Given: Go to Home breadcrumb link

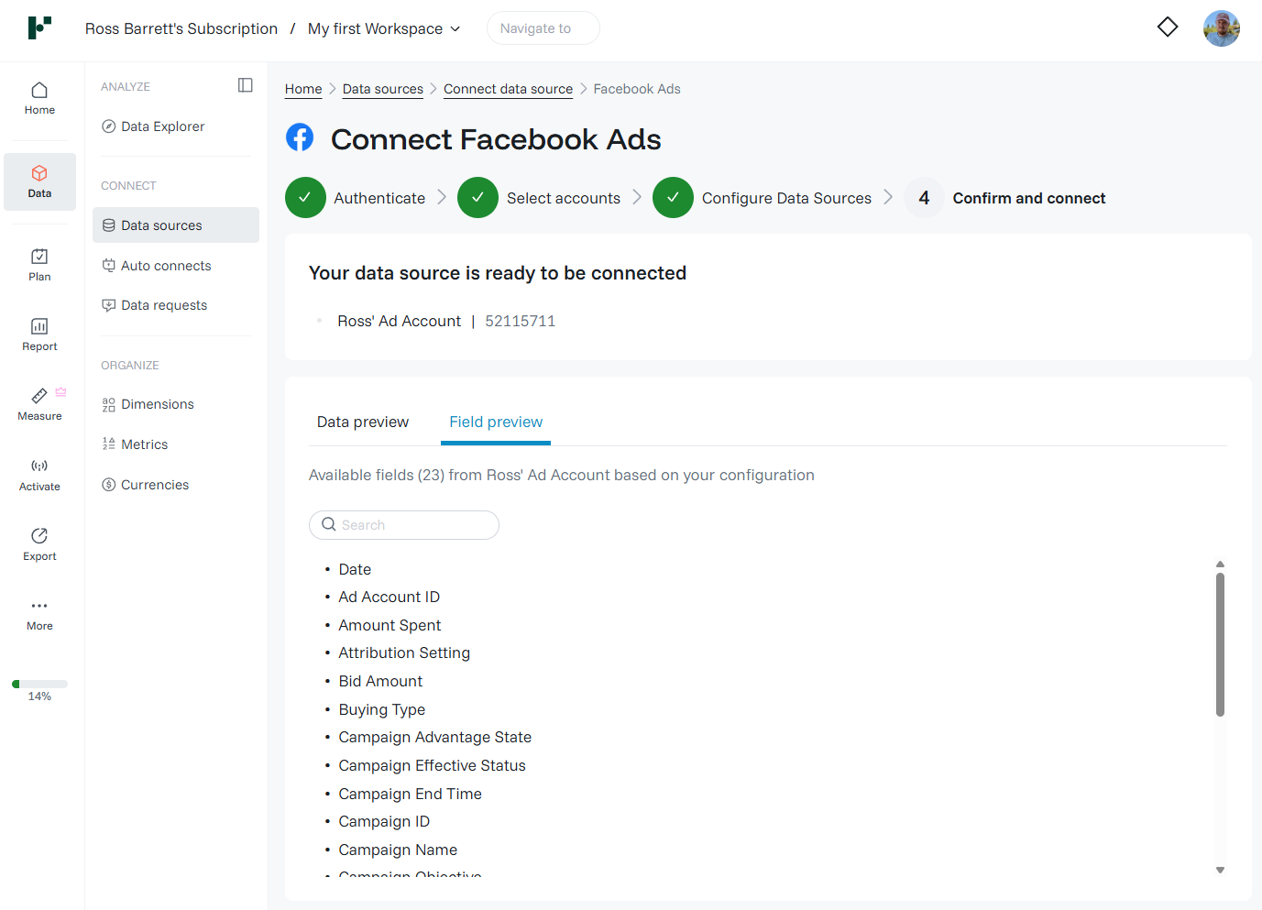Looking at the screenshot, I should pyautogui.click(x=303, y=89).
